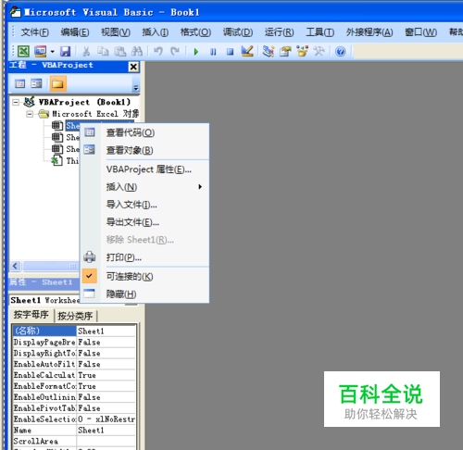Click the Paste toolbar icon
This screenshot has height=450, width=463.
coord(119,51)
